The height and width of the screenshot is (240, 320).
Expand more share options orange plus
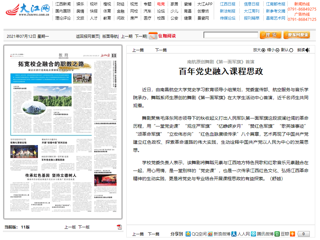tap(292, 234)
